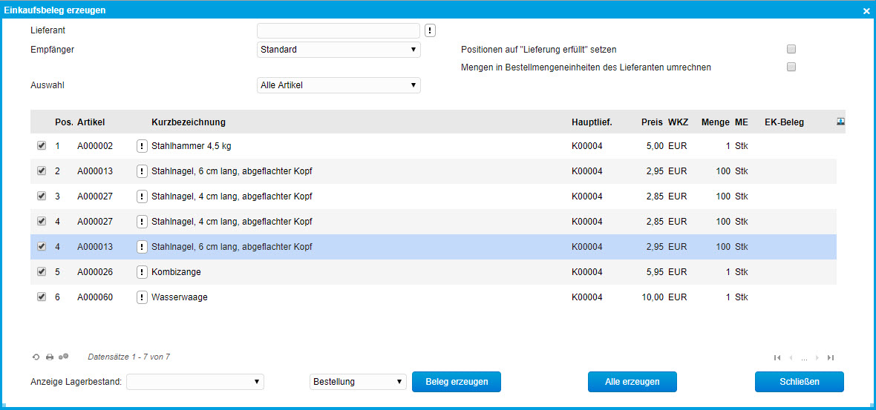Open the Empfänger dropdown showing Standard
The image size is (876, 410).
tap(339, 50)
